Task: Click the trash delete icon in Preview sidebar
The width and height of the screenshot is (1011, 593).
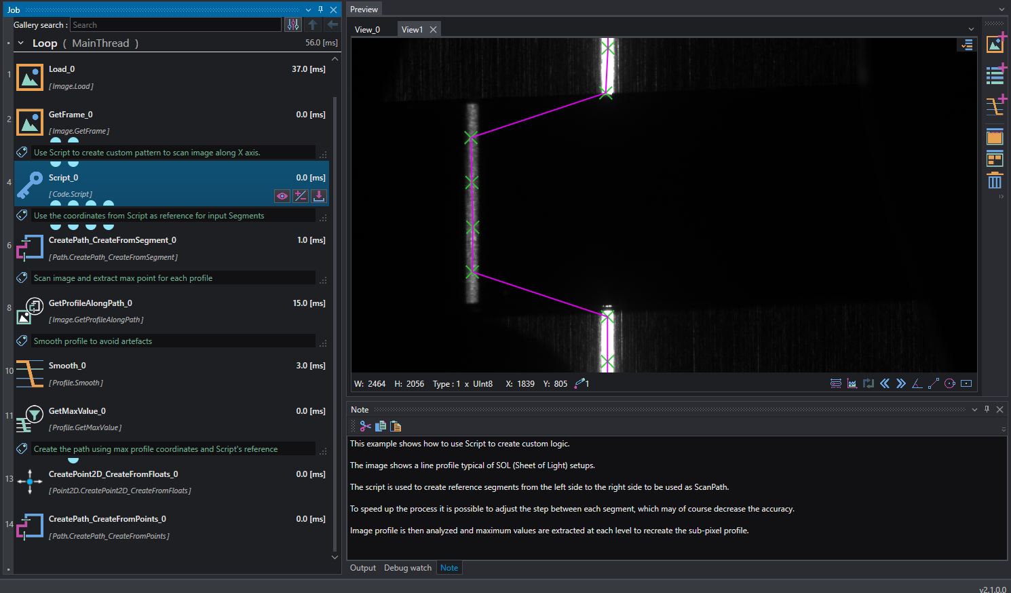Action: [995, 180]
